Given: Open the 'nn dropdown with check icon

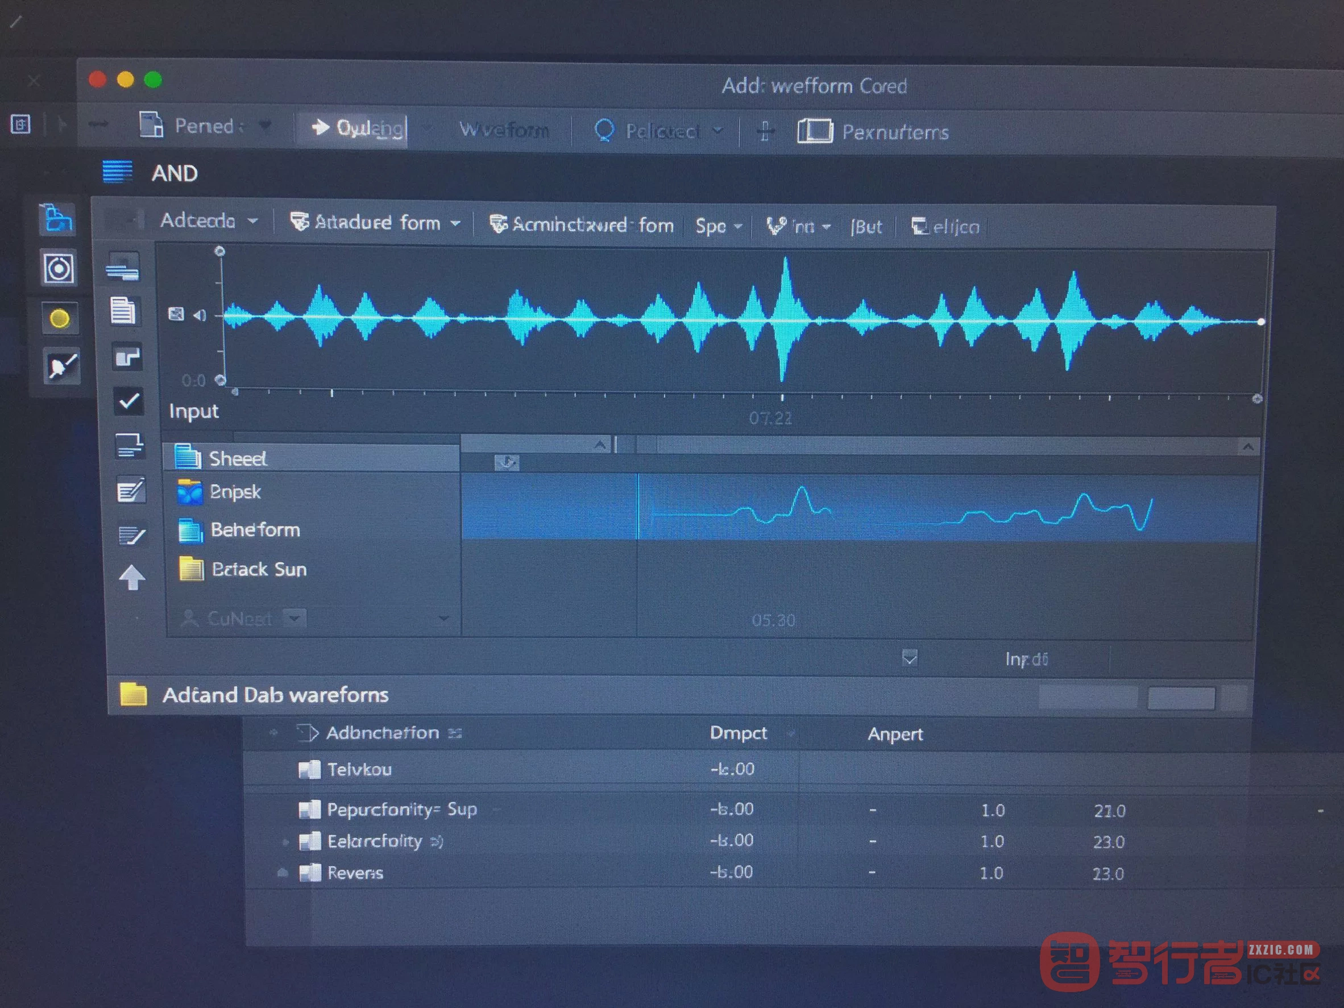Looking at the screenshot, I should [x=798, y=227].
